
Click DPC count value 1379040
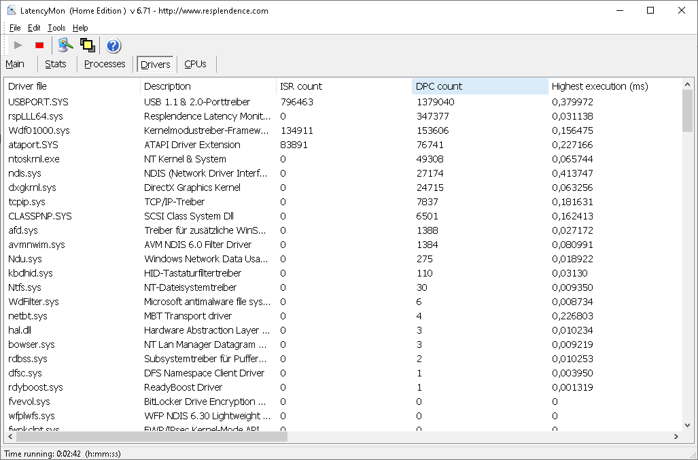tap(436, 102)
